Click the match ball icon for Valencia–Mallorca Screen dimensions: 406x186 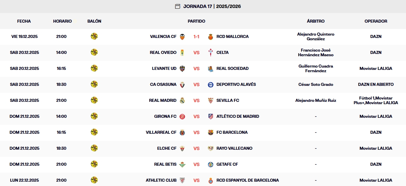click(x=94, y=36)
